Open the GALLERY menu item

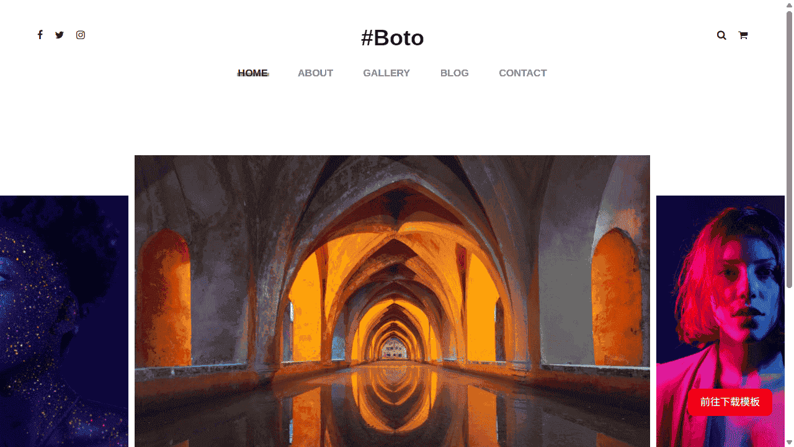click(x=386, y=73)
